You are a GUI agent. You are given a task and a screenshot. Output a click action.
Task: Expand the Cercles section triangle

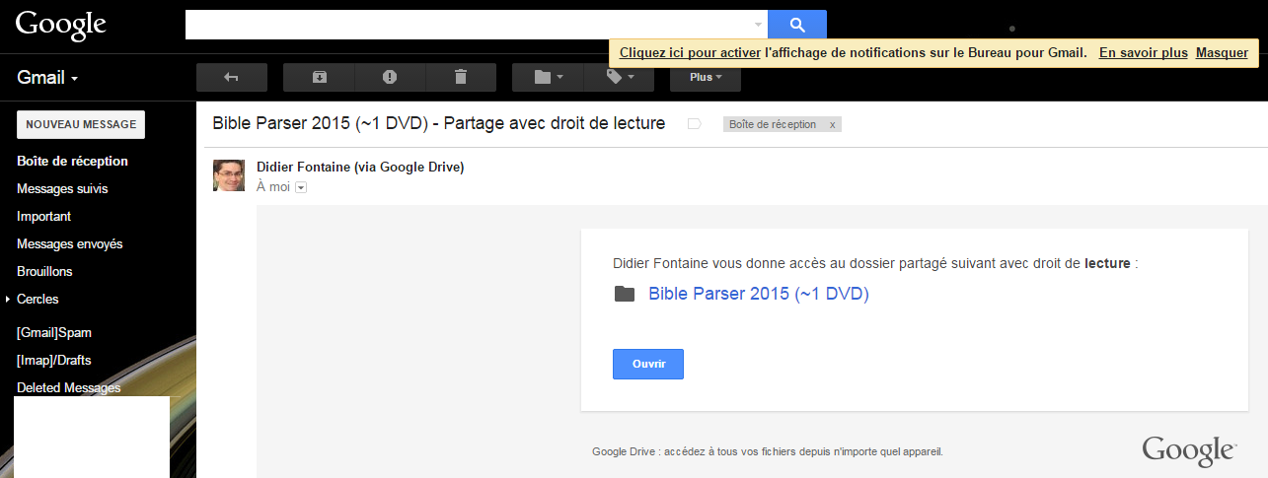8,299
